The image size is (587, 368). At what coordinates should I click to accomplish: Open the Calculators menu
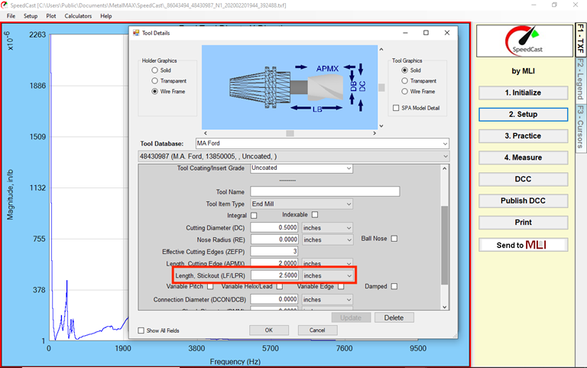78,16
